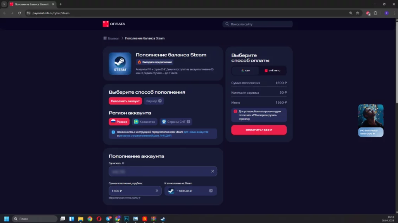The image size is (398, 223).
Task: Switch to the Ваучер top-up method
Action: click(154, 101)
